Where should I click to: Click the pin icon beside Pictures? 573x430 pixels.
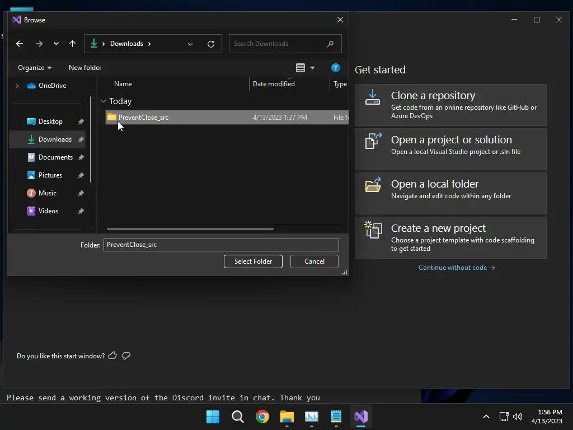coord(81,175)
